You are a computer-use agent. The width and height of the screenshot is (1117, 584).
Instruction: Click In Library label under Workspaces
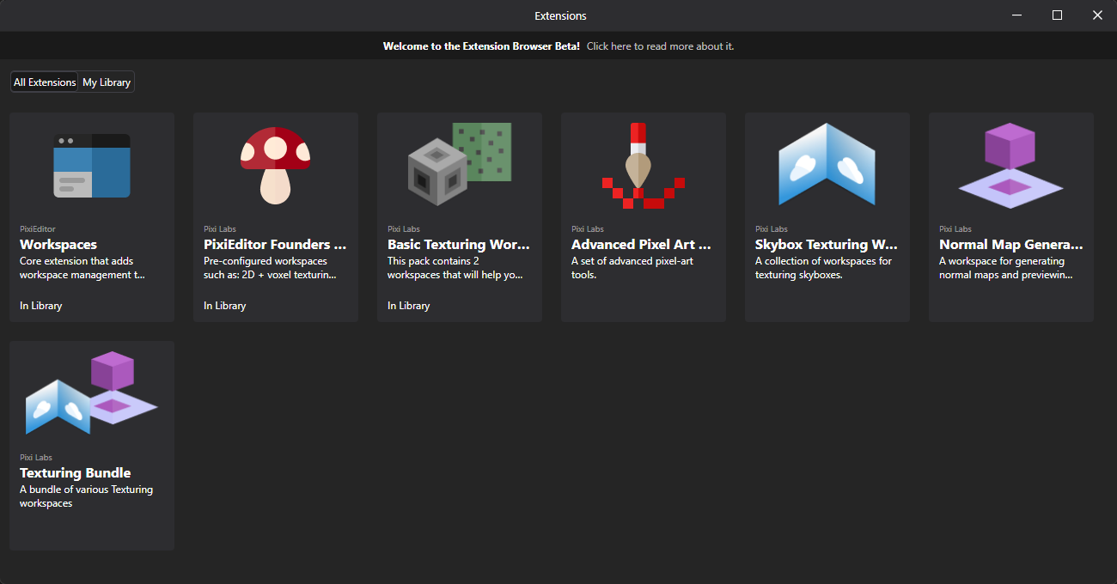click(41, 306)
